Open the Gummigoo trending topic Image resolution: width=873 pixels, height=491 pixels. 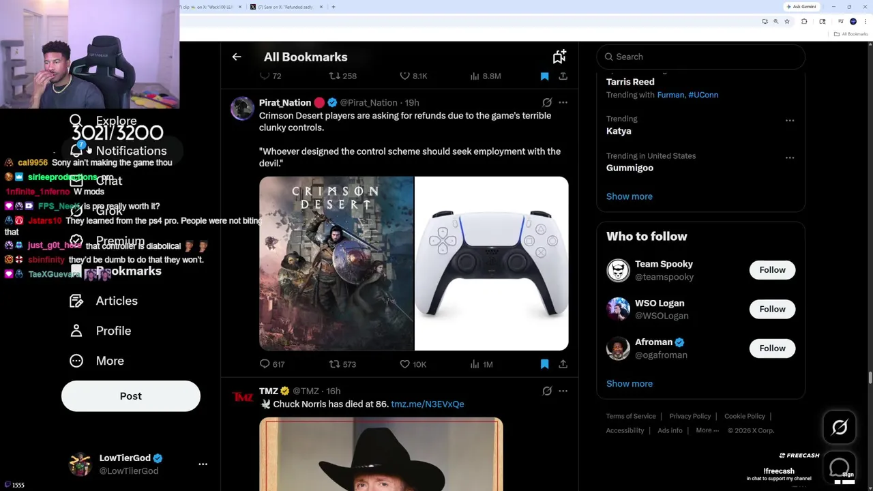(630, 168)
